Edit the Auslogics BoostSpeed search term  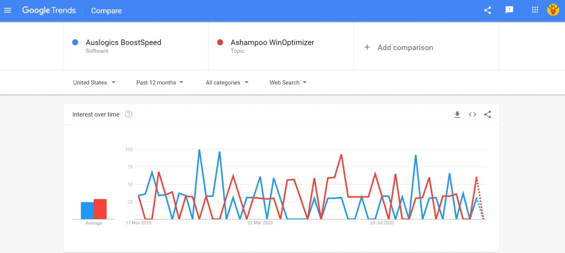pyautogui.click(x=123, y=43)
